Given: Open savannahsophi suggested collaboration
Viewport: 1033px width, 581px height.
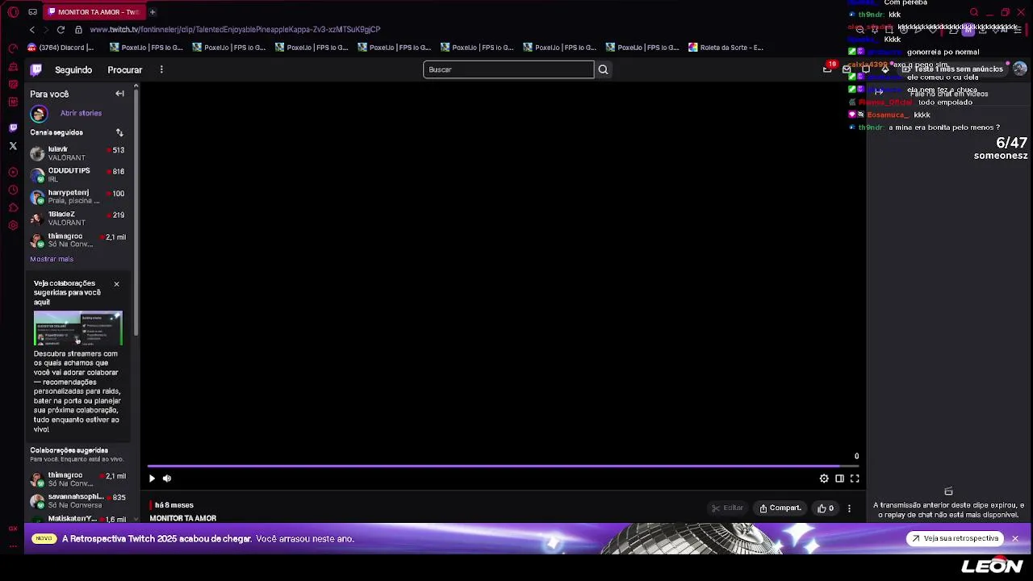Looking at the screenshot, I should [78, 501].
